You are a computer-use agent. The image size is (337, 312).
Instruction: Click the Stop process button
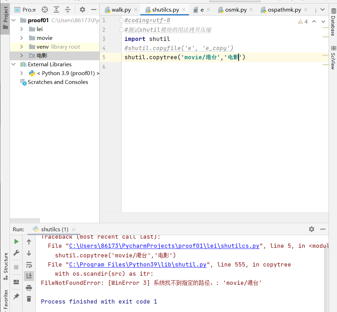coord(16,267)
